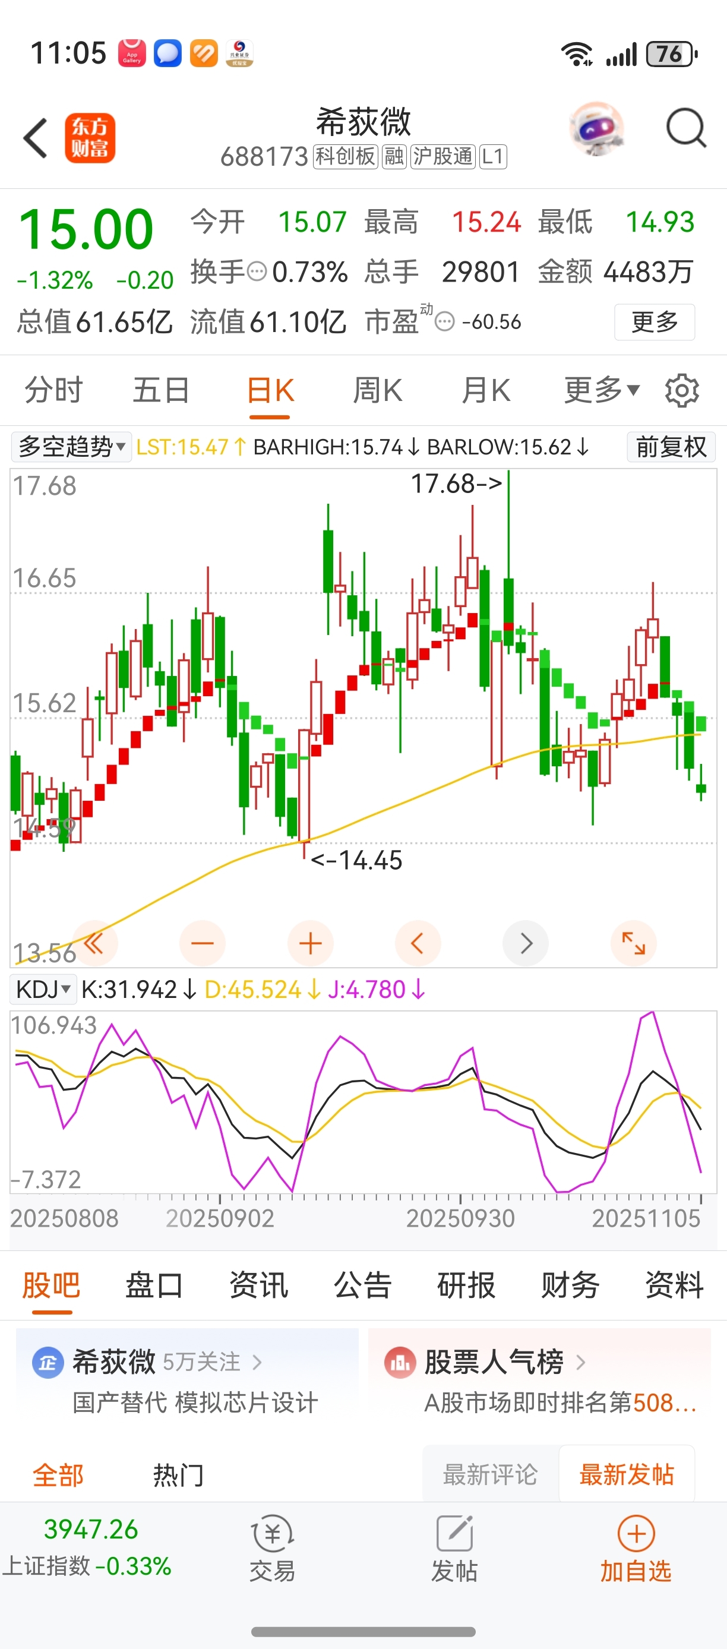Open the AI robot assistant
Screen dimensions: 727x1649
[x=596, y=129]
